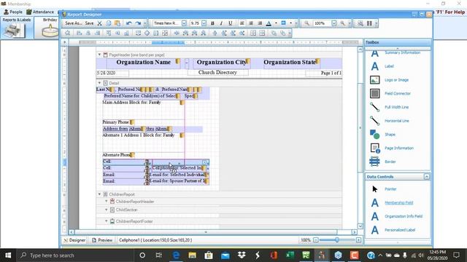Select the Personalized Label tool

tap(400, 230)
